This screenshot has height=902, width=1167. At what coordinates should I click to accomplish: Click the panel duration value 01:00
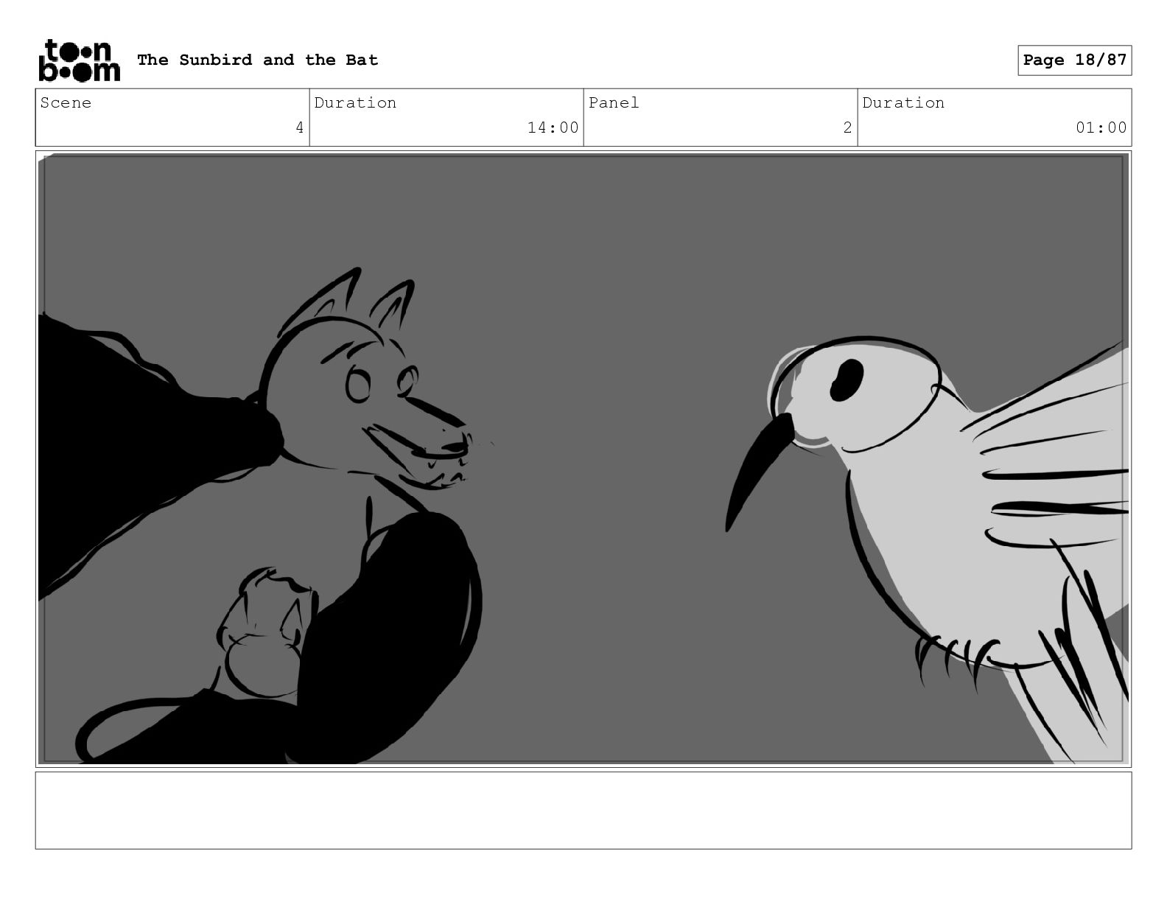(1101, 127)
